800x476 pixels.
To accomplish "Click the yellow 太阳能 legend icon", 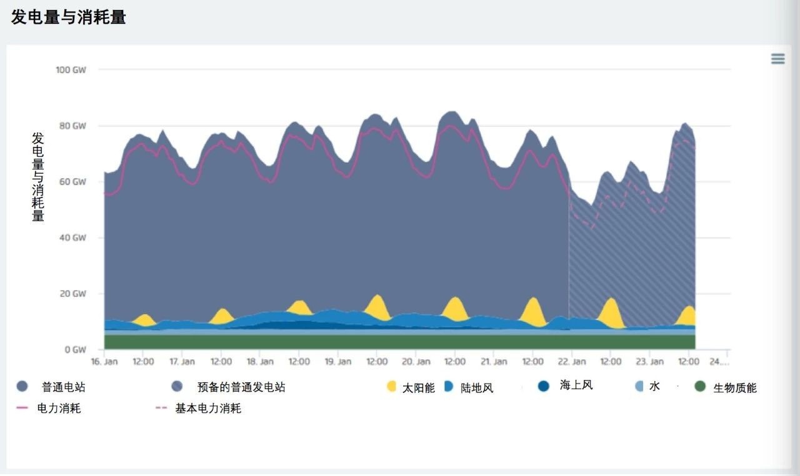I will 392,387.
